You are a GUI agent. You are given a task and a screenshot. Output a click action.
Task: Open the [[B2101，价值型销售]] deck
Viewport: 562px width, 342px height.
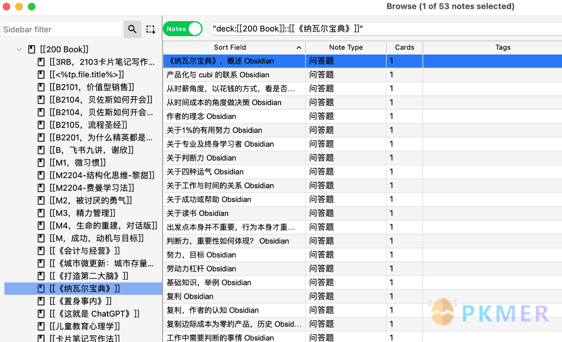92,87
